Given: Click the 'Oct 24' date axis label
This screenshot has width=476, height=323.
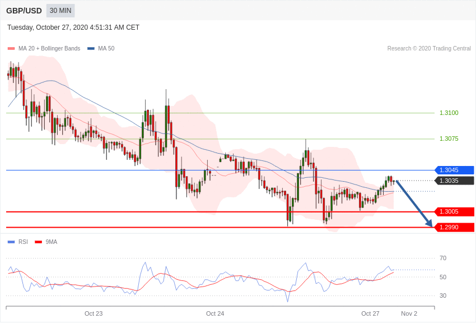Looking at the screenshot, I should 215,313.
